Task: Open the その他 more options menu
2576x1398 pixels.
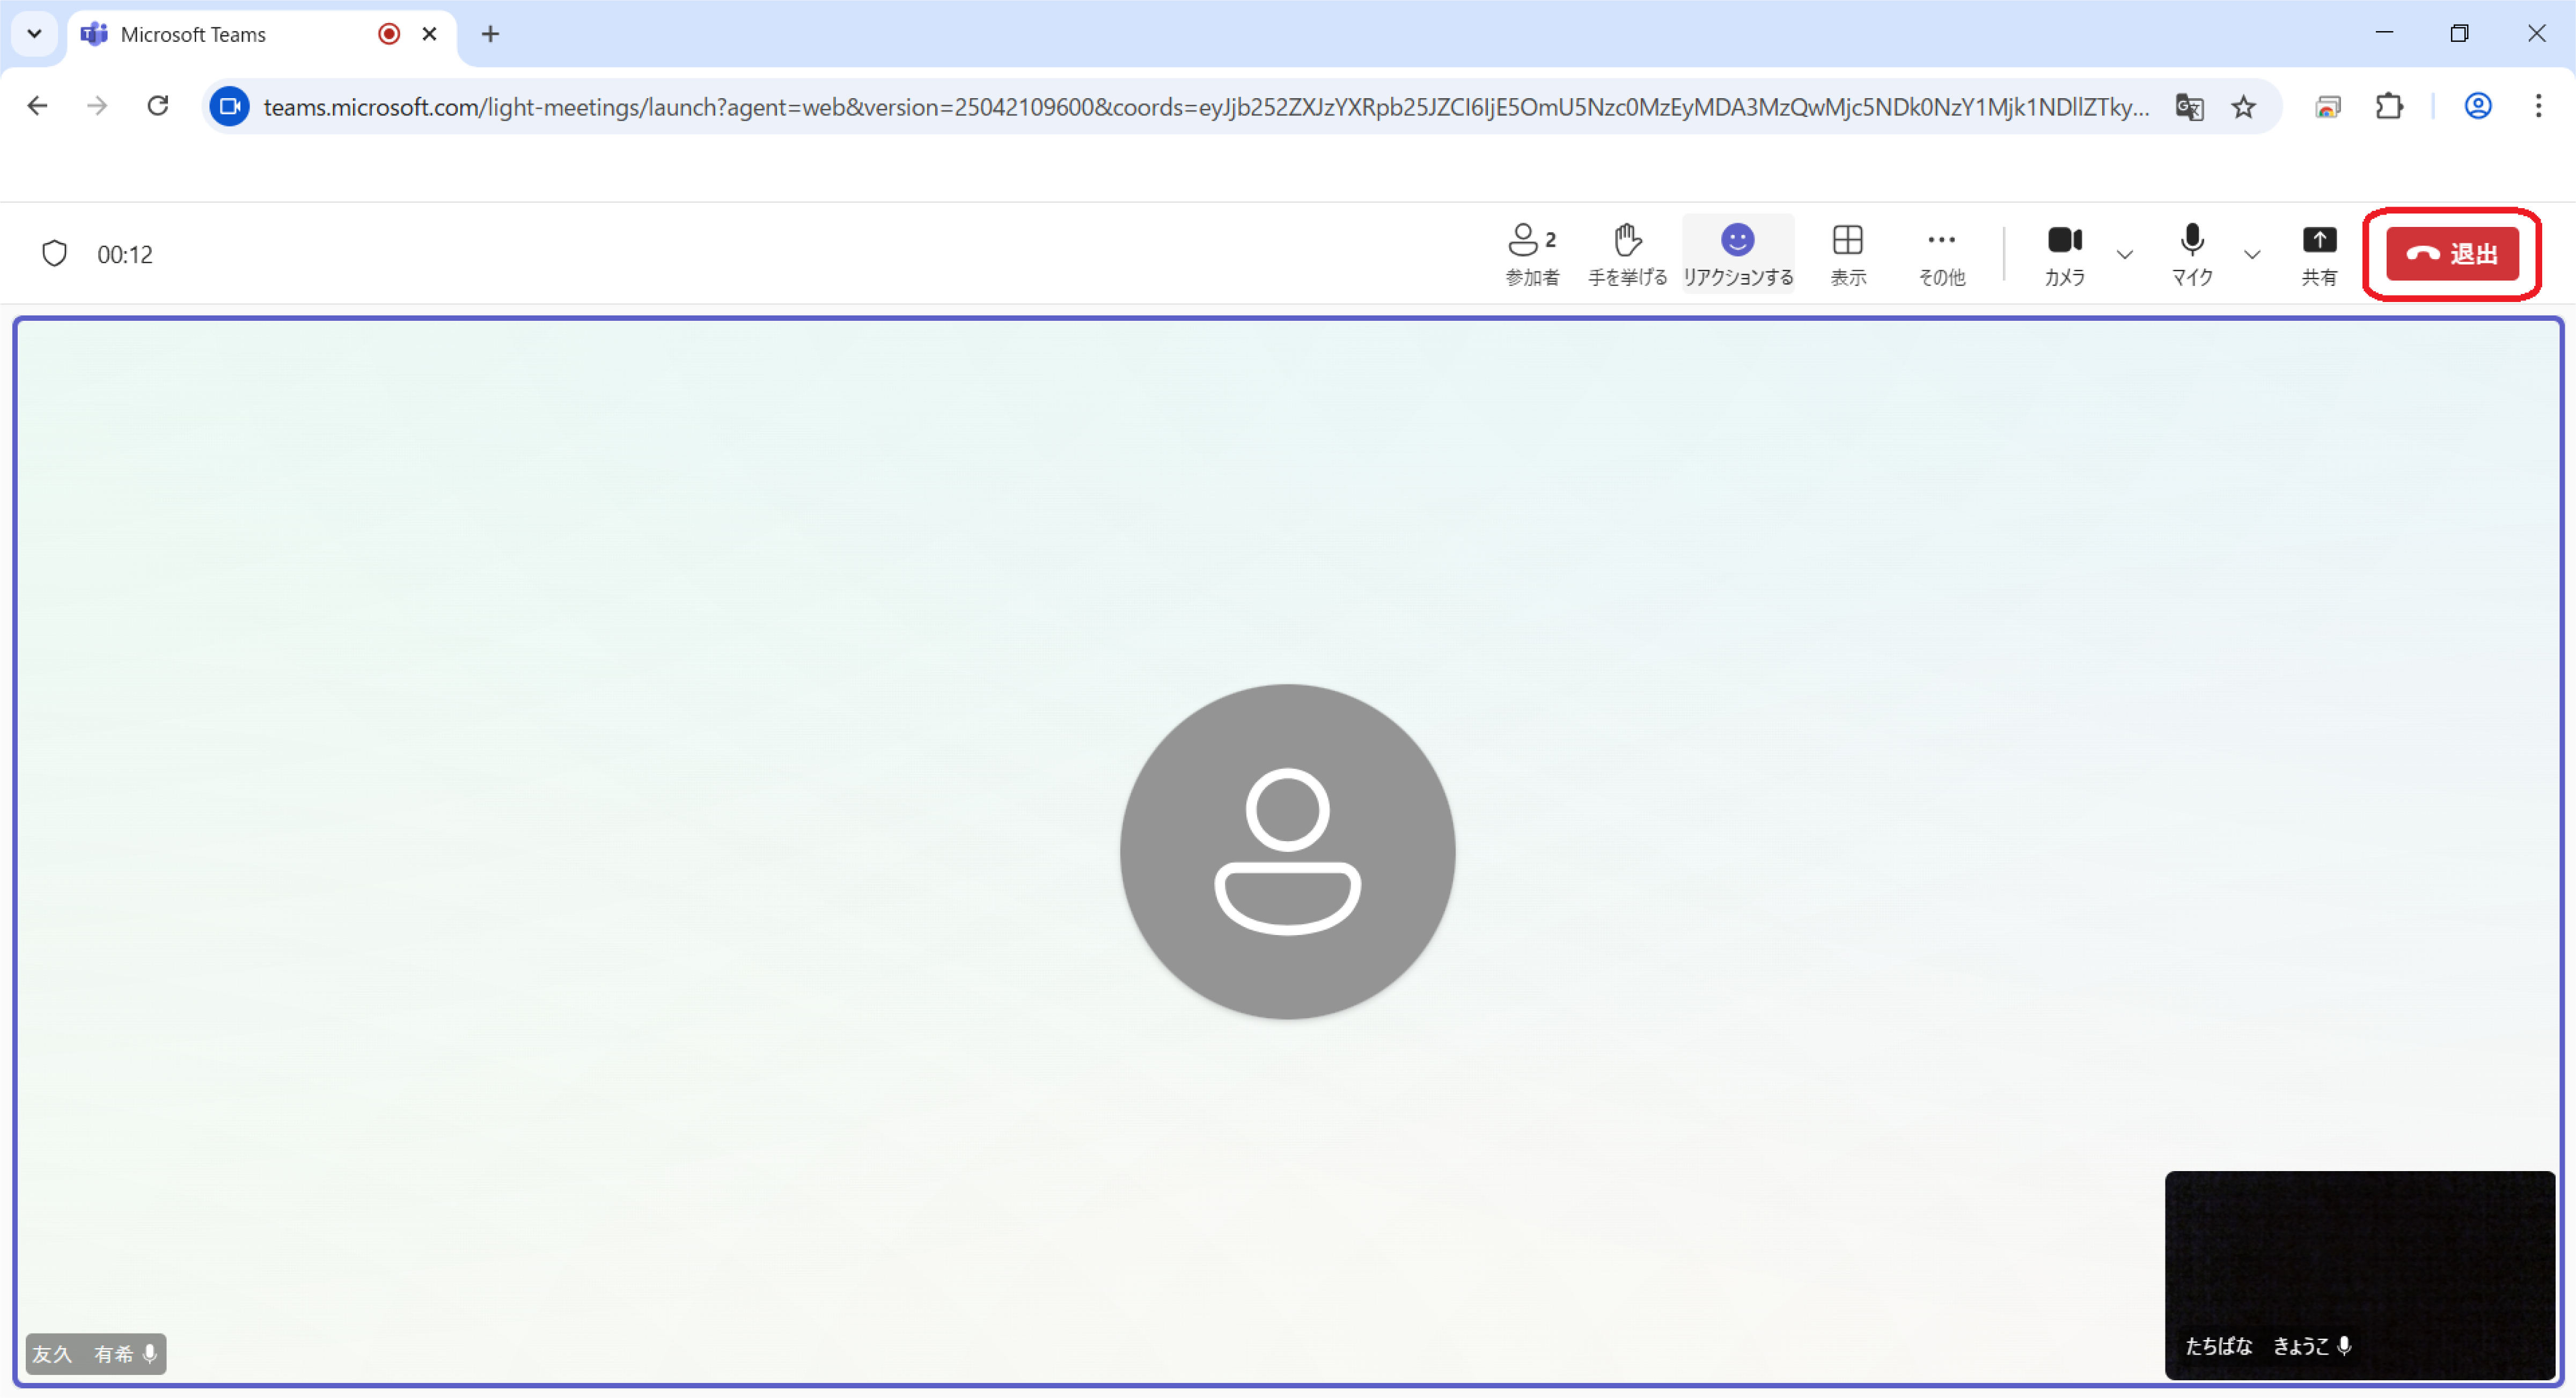Action: pos(1941,254)
